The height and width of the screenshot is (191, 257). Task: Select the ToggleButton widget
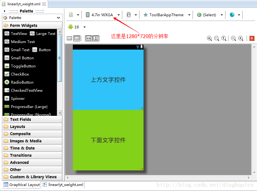[x=20, y=66]
